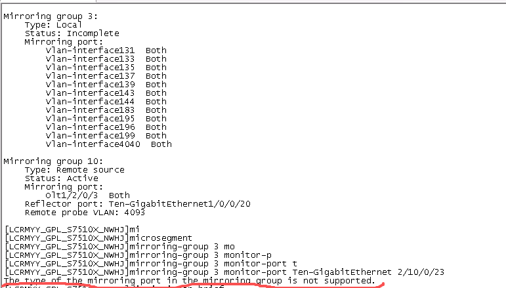Click the "Type: Remote source" line
506x288 pixels.
click(x=75, y=169)
